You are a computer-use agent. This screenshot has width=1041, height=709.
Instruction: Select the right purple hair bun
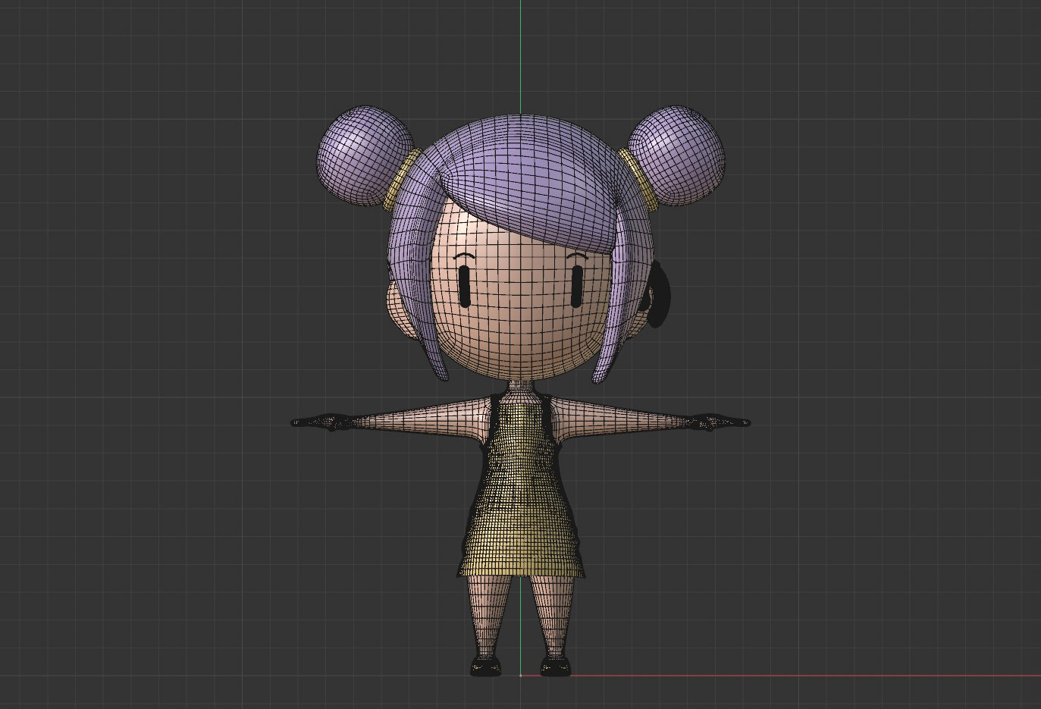[676, 155]
